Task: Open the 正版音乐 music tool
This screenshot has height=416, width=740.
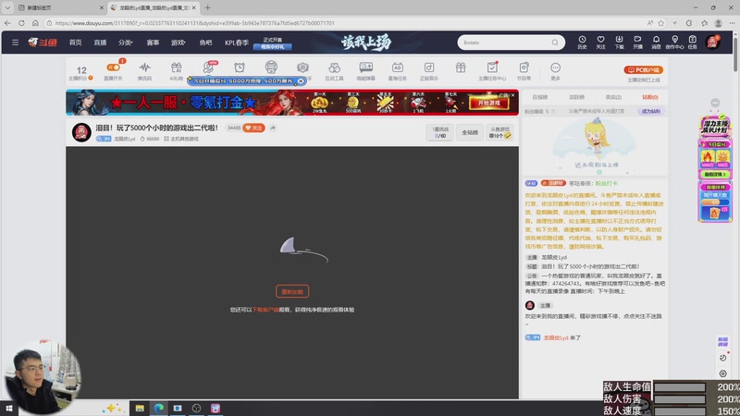Action: pyautogui.click(x=429, y=71)
